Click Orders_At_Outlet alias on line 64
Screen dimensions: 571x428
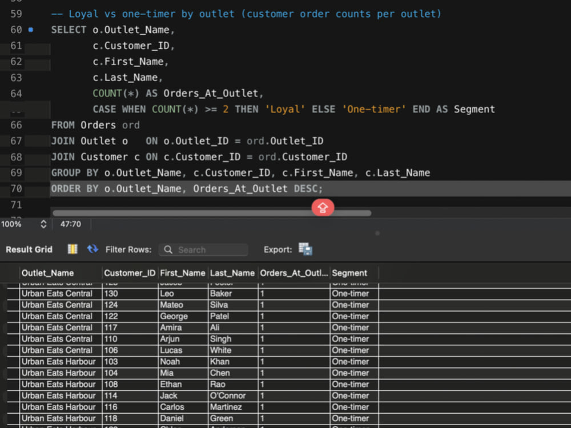point(211,94)
